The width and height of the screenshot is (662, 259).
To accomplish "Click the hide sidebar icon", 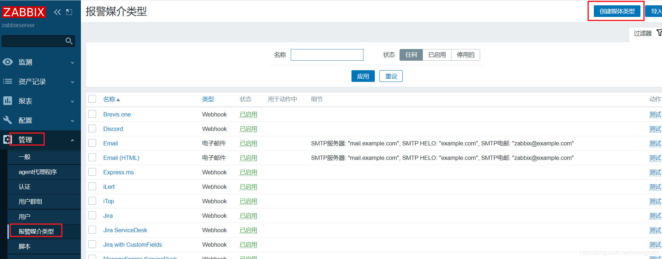I will (x=69, y=12).
